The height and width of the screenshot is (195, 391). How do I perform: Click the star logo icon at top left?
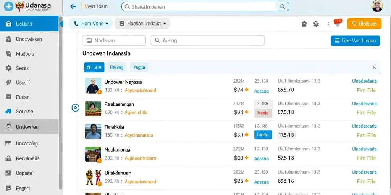tap(8, 7)
